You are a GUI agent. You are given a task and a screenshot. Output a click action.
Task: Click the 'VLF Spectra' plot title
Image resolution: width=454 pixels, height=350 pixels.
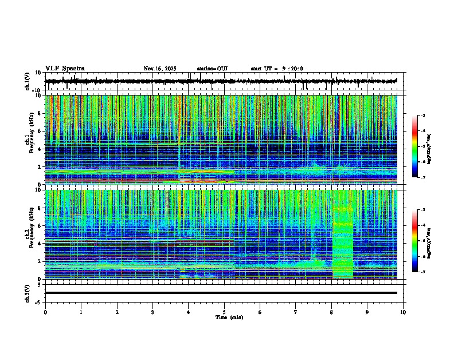pos(65,69)
